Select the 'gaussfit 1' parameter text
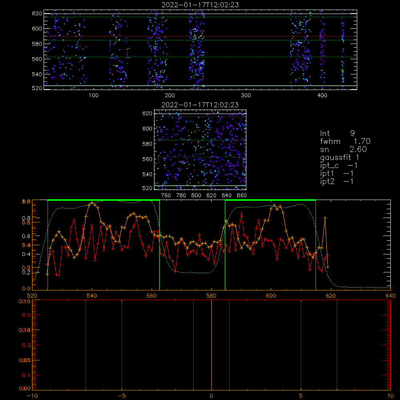Viewport: 400px width, 400px height. pos(340,158)
